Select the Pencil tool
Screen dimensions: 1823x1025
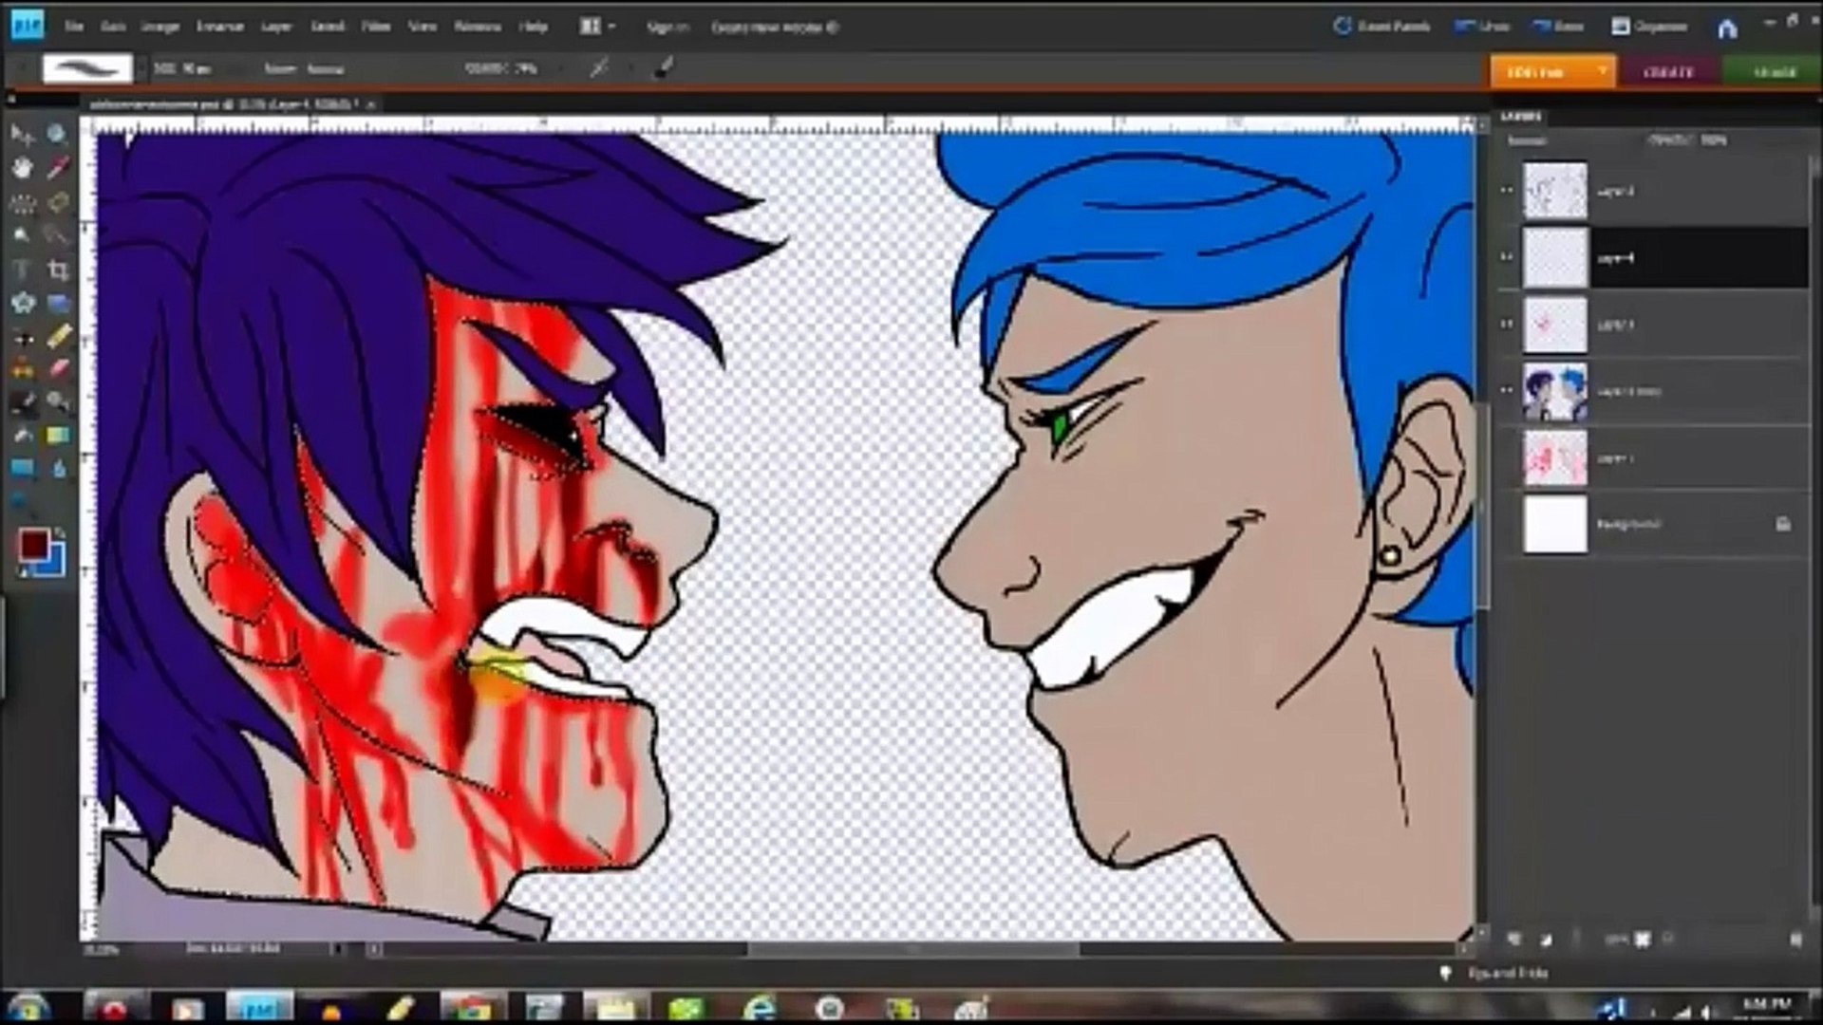pyautogui.click(x=58, y=335)
